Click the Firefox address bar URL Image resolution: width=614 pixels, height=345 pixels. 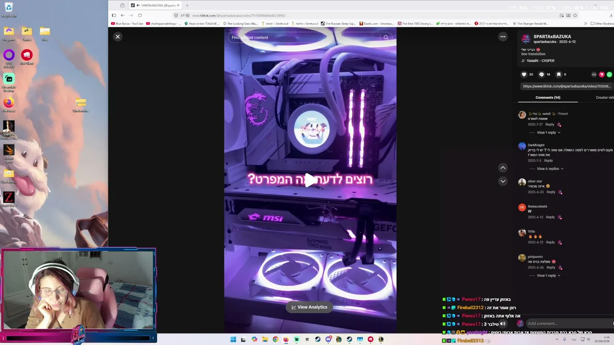[x=239, y=15]
